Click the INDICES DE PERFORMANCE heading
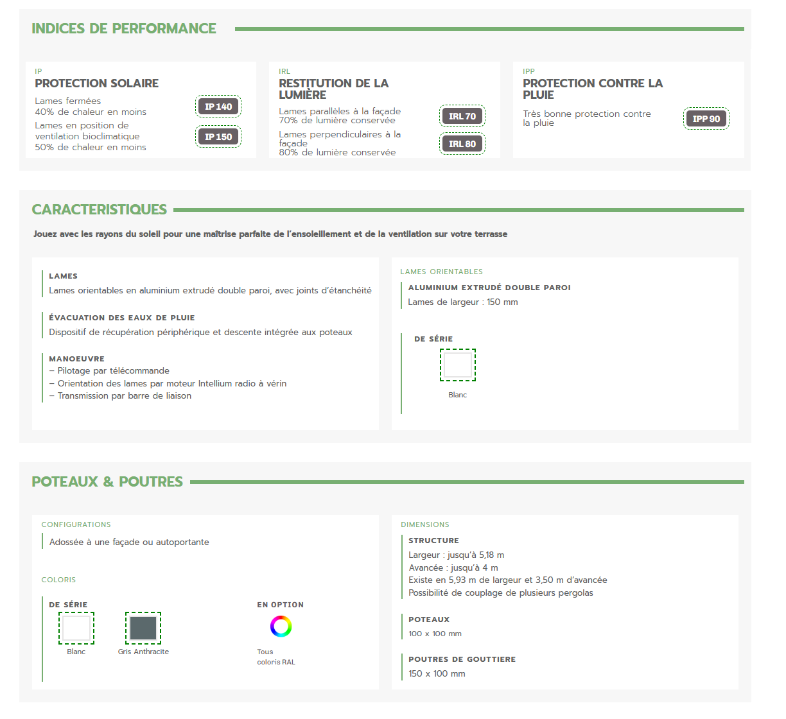 pos(124,28)
